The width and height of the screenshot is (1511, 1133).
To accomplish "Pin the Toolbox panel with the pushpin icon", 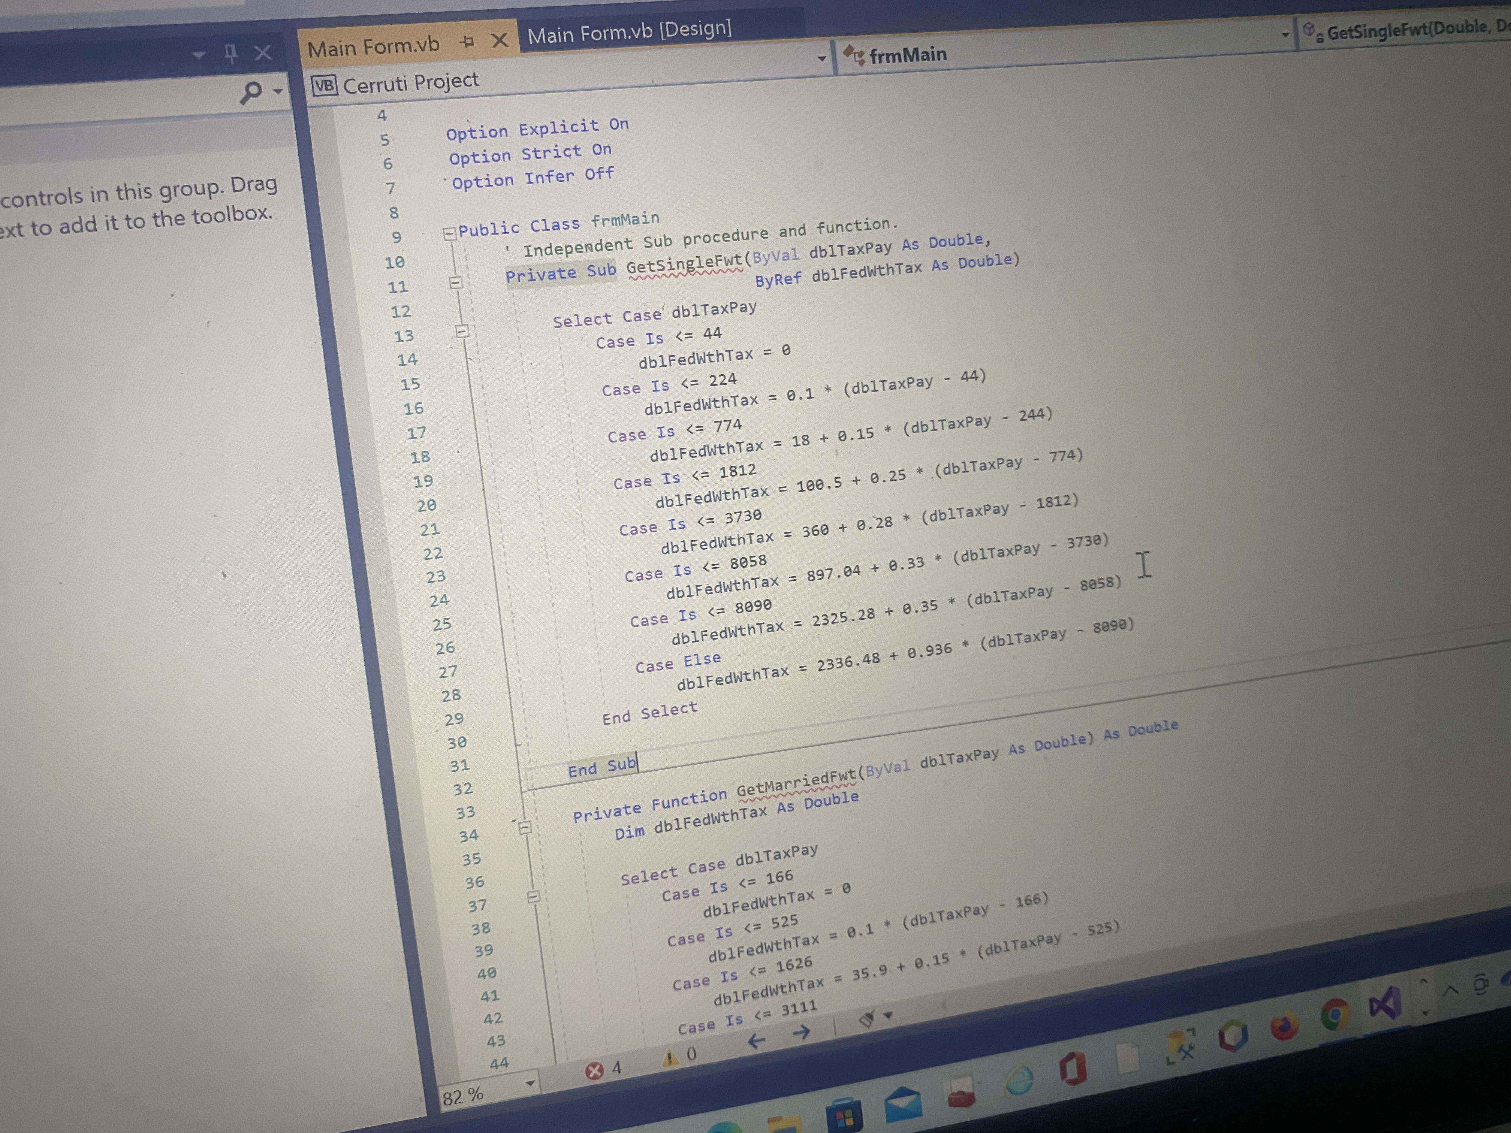I will point(231,53).
